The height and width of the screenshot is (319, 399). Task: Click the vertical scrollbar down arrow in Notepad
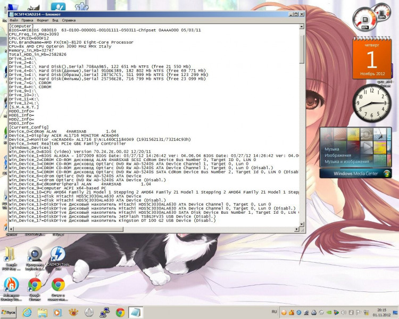(302, 224)
